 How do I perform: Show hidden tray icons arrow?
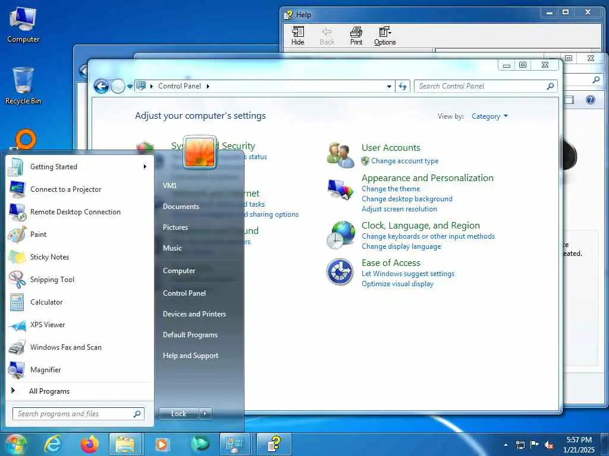(x=506, y=445)
